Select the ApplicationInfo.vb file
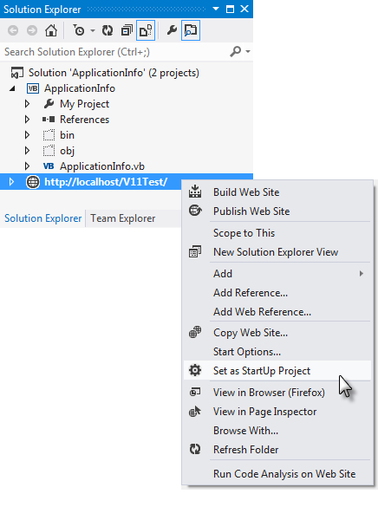Image resolution: width=378 pixels, height=507 pixels. (x=102, y=166)
